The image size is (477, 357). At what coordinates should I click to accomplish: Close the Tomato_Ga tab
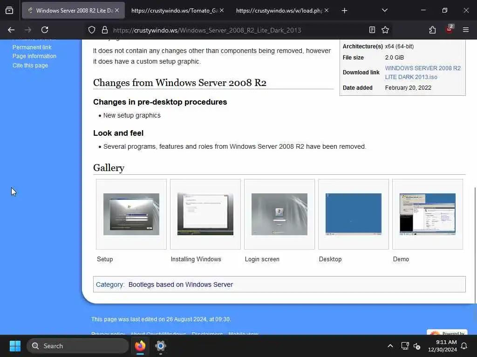click(222, 10)
